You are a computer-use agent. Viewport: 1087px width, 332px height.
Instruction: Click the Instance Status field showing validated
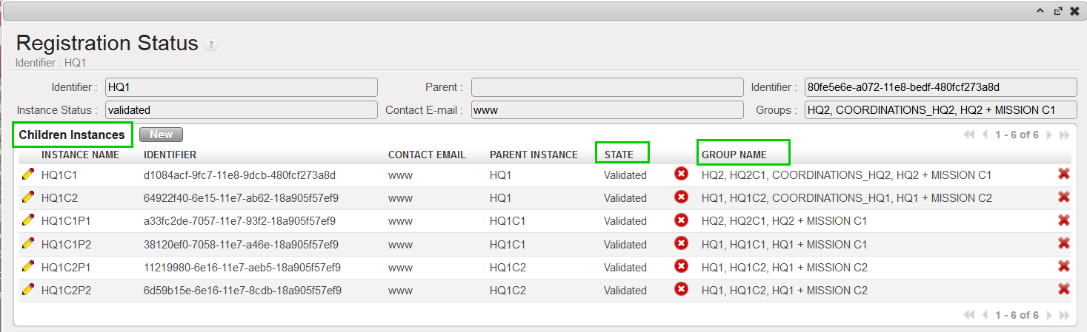[241, 110]
